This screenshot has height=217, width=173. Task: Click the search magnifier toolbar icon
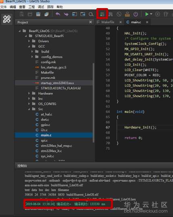91,14
